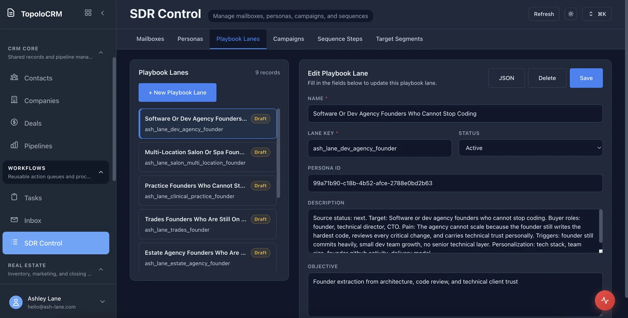
Task: Open the Sequence Steps tab
Action: point(340,39)
